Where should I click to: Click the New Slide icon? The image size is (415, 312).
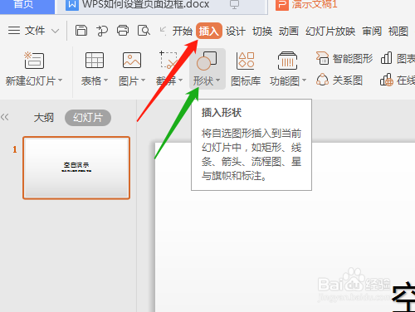34,60
